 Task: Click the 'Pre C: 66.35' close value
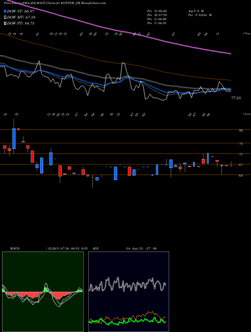pyautogui.click(x=157, y=23)
